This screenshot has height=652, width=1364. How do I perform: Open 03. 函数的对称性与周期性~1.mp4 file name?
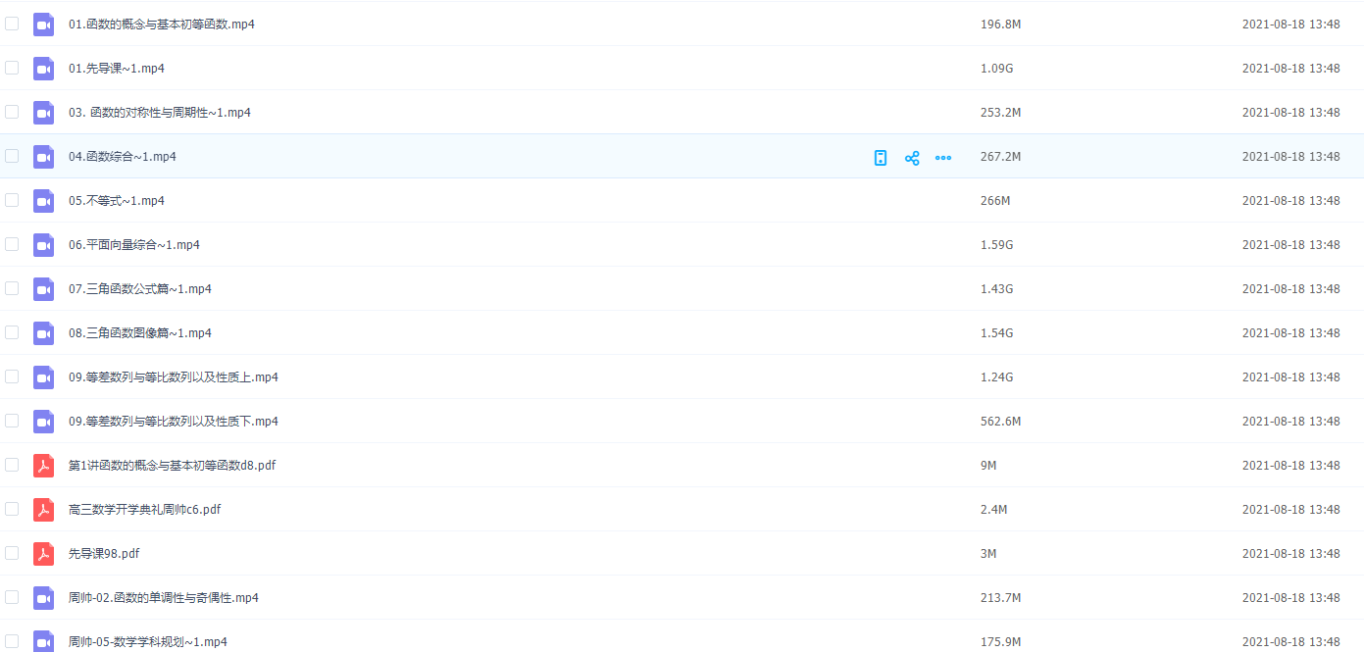(159, 113)
